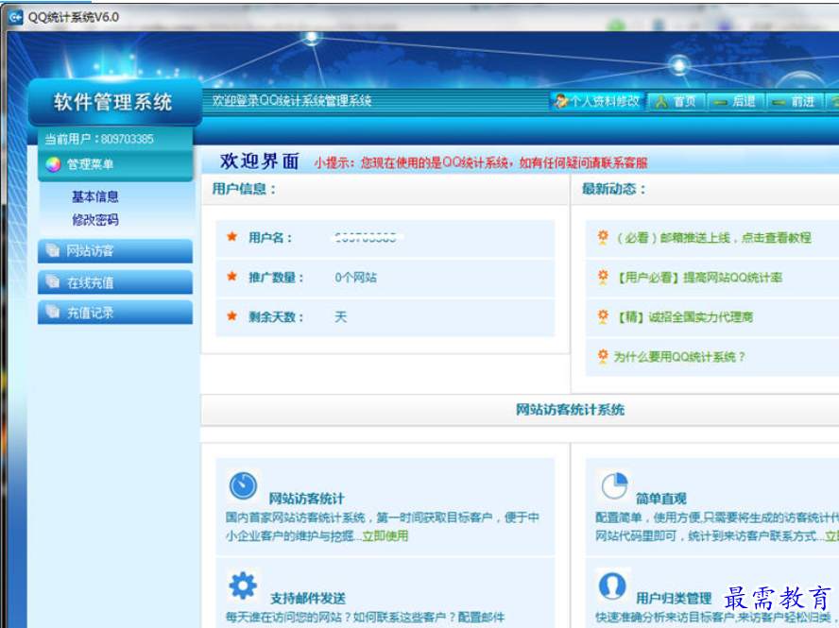The height and width of the screenshot is (628, 839).
Task: Click sun icon beside 诚招全国实力代理商 news
Action: pyautogui.click(x=603, y=316)
